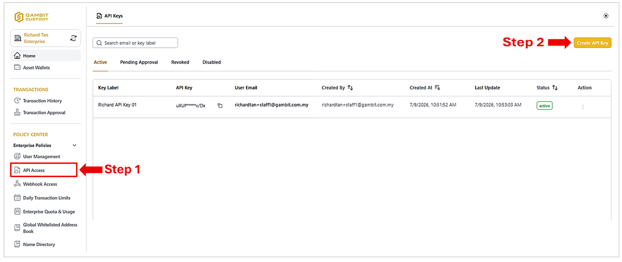Sort by the Created By arrows

click(x=351, y=88)
